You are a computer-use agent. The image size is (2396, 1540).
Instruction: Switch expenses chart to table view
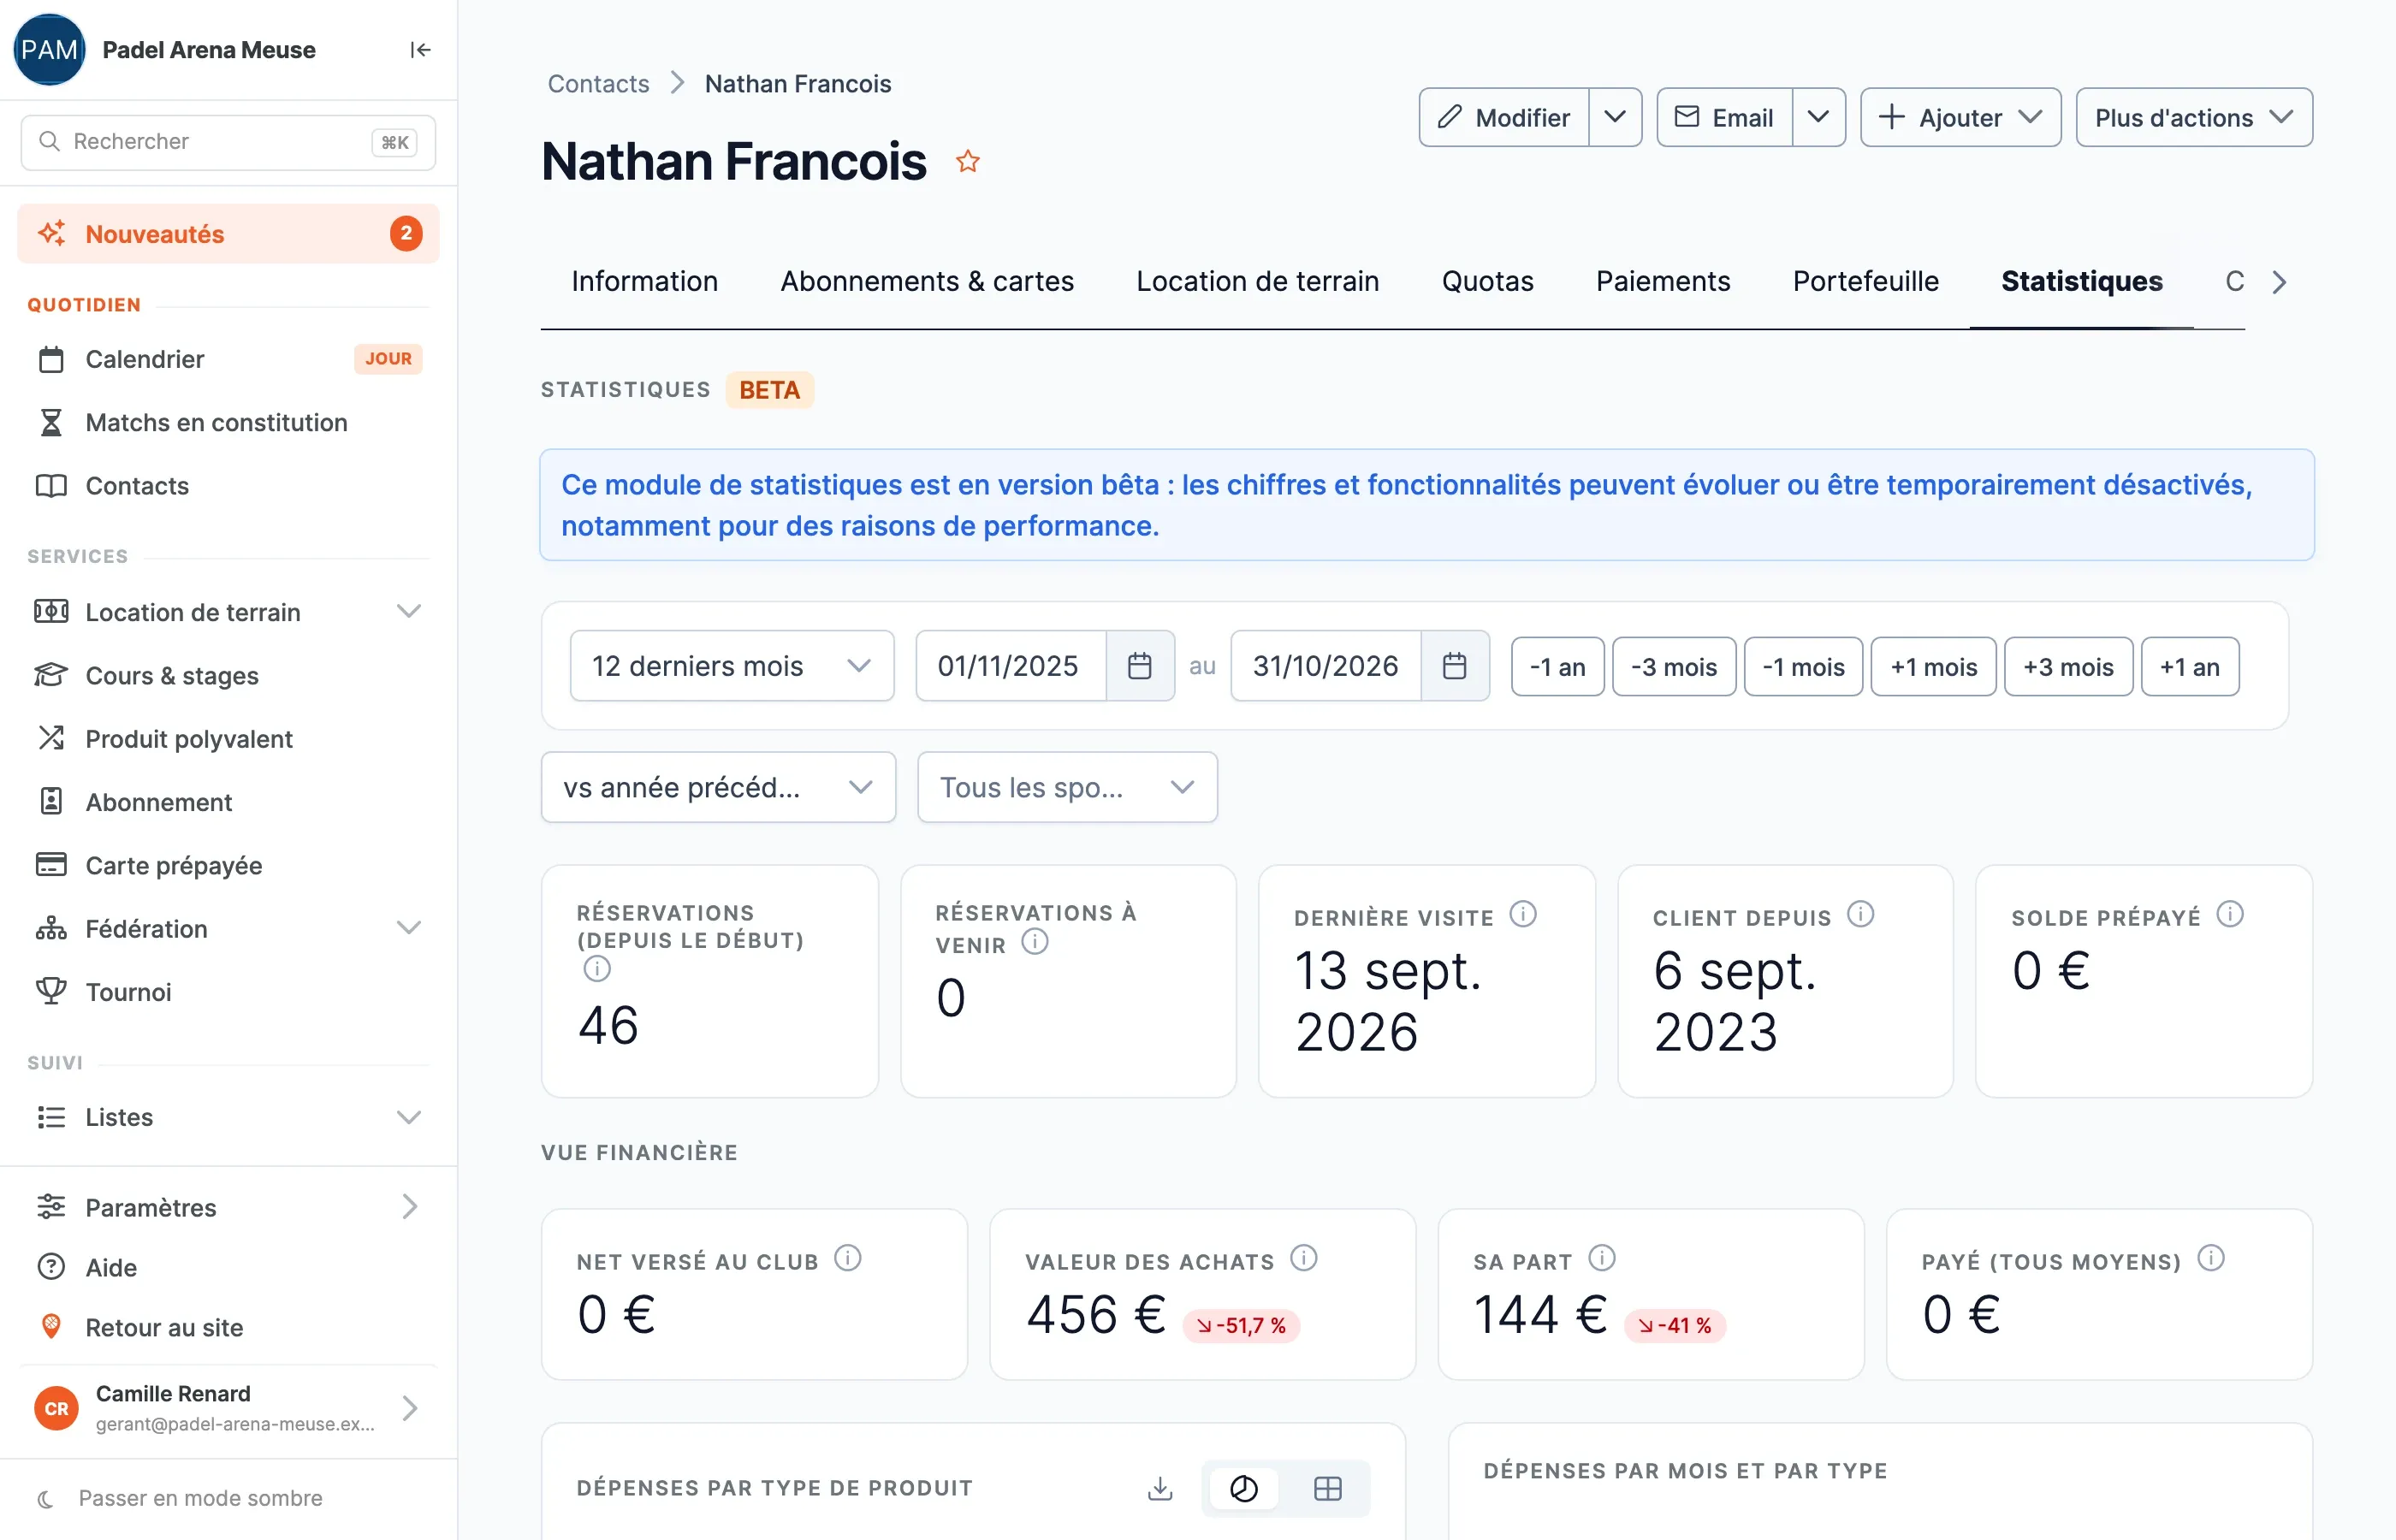(x=1327, y=1488)
